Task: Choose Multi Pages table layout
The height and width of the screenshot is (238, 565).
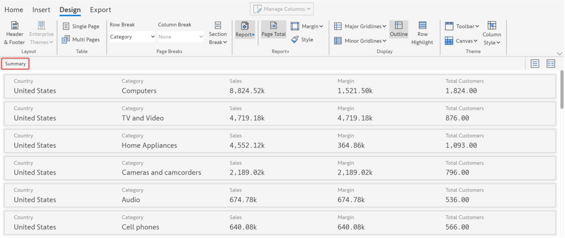Action: tap(81, 40)
